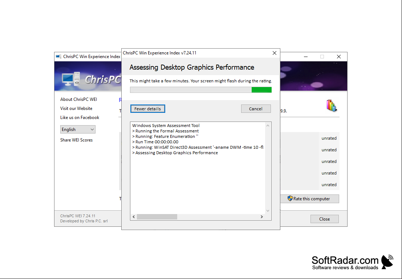
Task: Click the colorful bar chart icon
Action: tap(332, 106)
